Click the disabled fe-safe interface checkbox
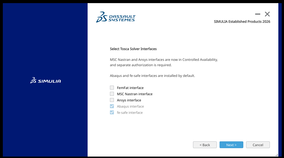 point(112,112)
